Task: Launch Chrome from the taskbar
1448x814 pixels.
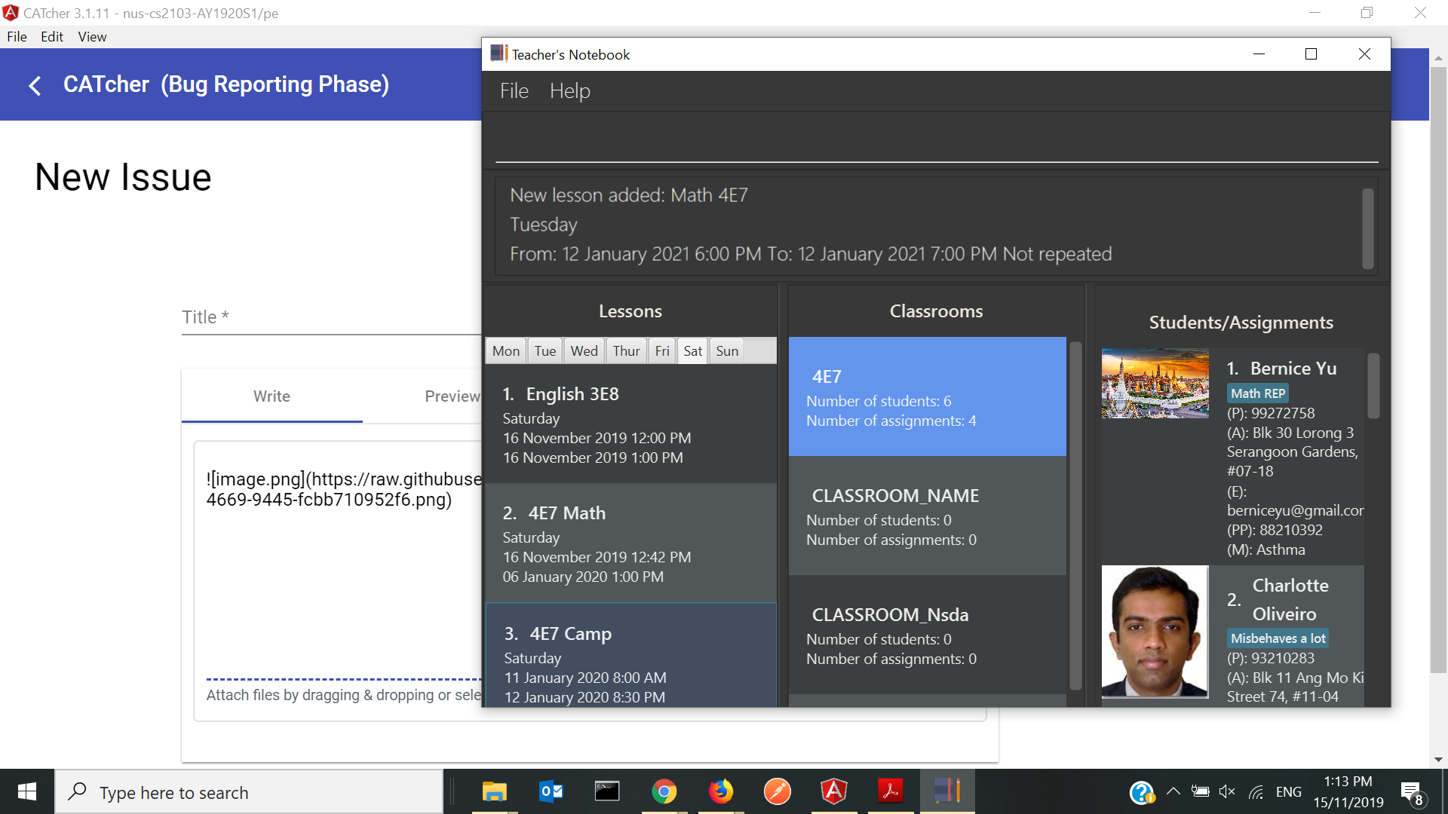Action: click(664, 791)
